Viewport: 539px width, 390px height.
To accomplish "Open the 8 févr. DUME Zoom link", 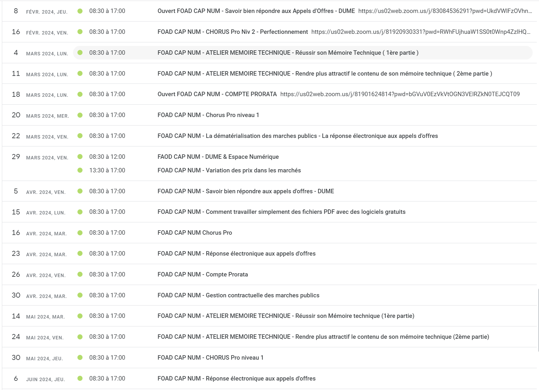I will tap(445, 11).
